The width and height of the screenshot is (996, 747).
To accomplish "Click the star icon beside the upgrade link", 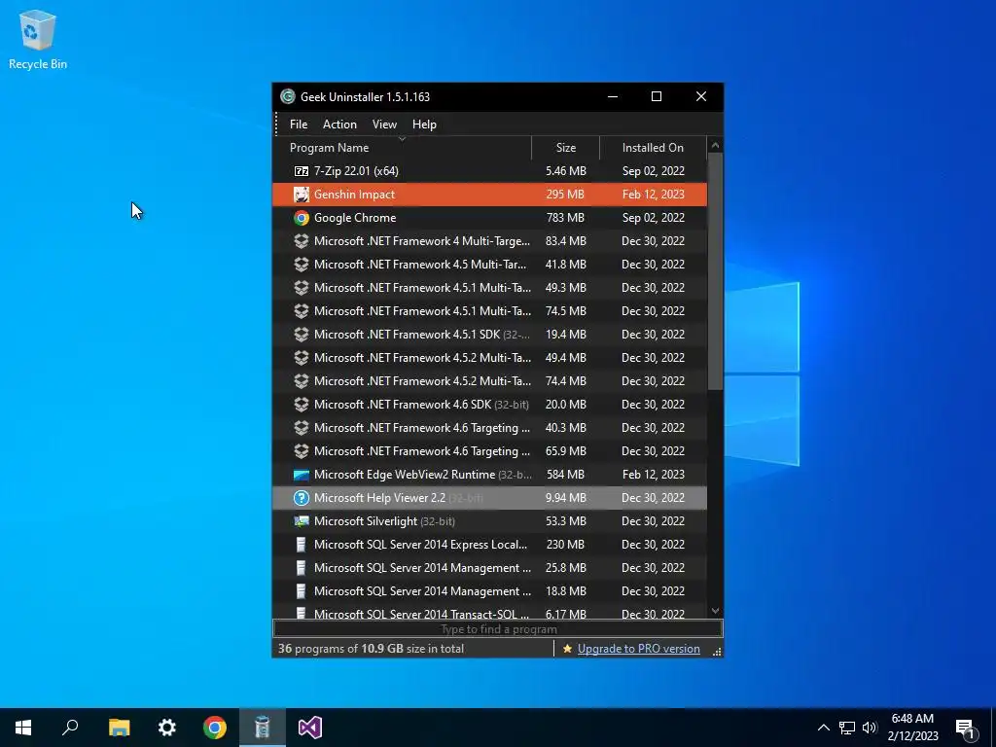I will pos(567,649).
